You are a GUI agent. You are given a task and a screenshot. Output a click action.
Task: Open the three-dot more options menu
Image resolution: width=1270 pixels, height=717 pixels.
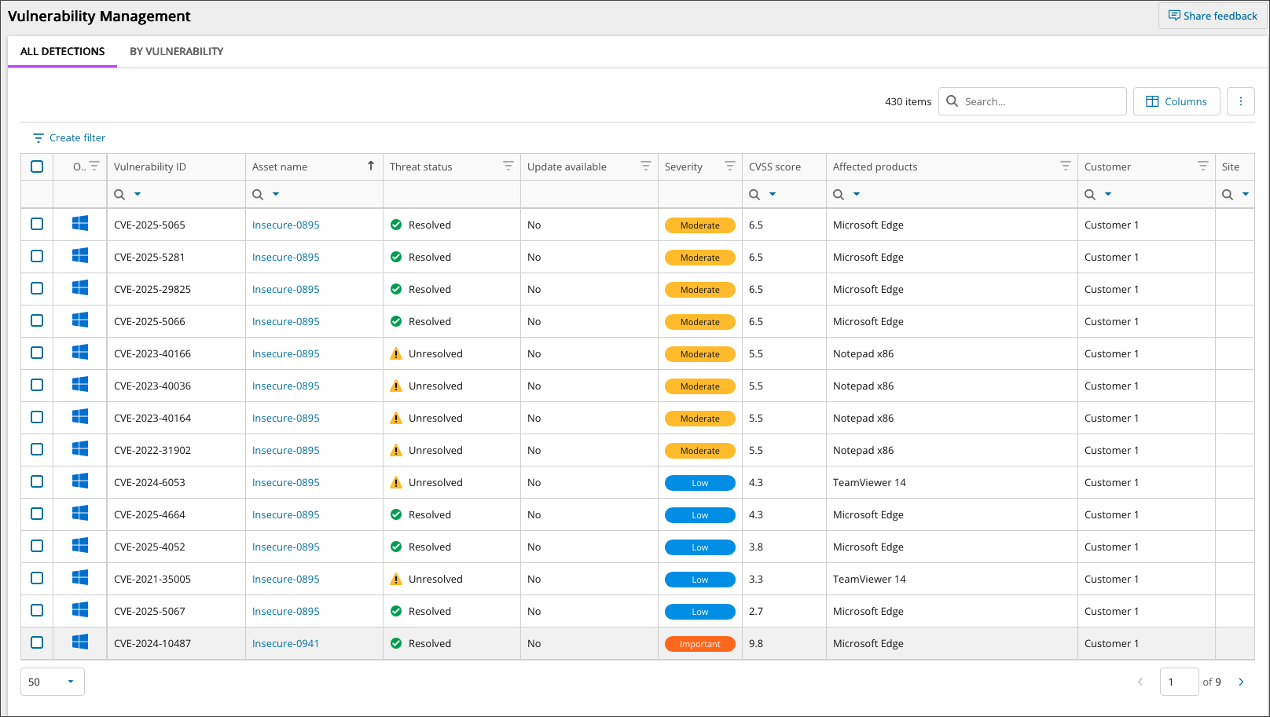click(x=1240, y=101)
